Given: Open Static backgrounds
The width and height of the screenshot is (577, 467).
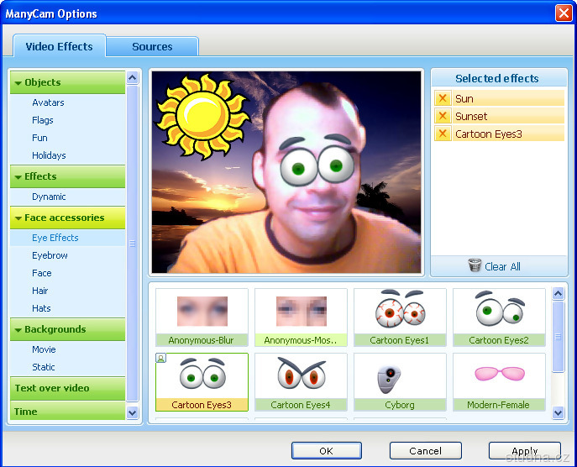Looking at the screenshot, I should [44, 367].
